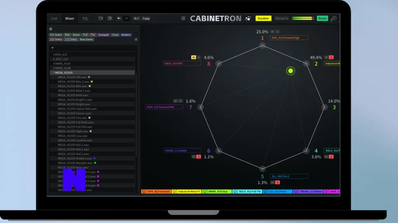The height and width of the screenshot is (223, 398).
Task: Click the preset archive icon beside CABINETRON
Action: pyautogui.click(x=183, y=19)
